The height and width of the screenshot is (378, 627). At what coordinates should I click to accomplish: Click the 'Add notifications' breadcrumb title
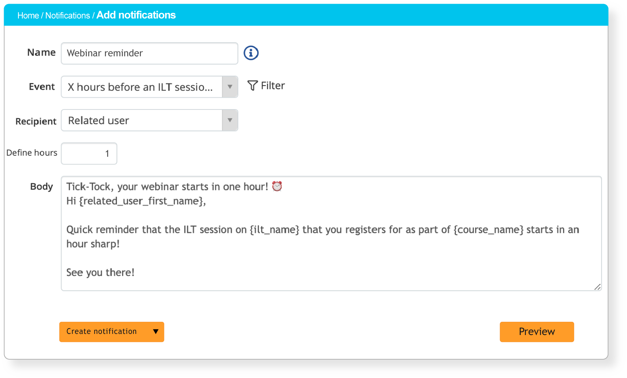click(136, 15)
